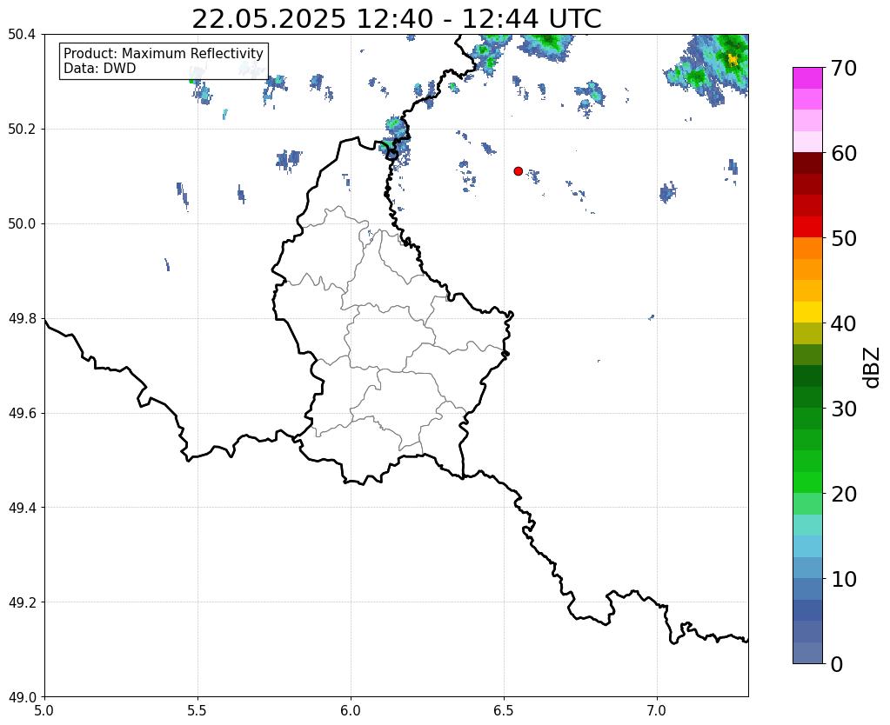Image resolution: width=890 pixels, height=725 pixels.
Task: Click the 'Data: DWD' legend text
Action: pyautogui.click(x=100, y=68)
